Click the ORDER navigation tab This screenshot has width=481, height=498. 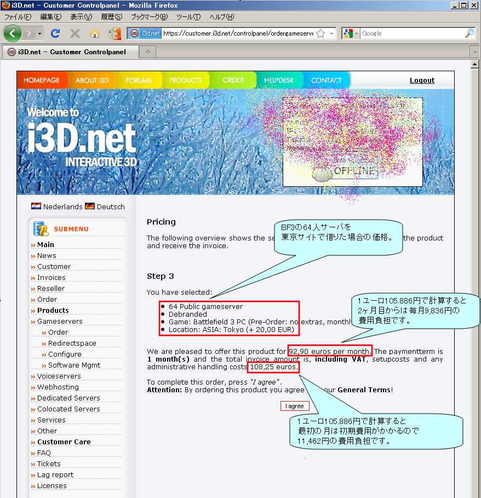click(x=233, y=80)
